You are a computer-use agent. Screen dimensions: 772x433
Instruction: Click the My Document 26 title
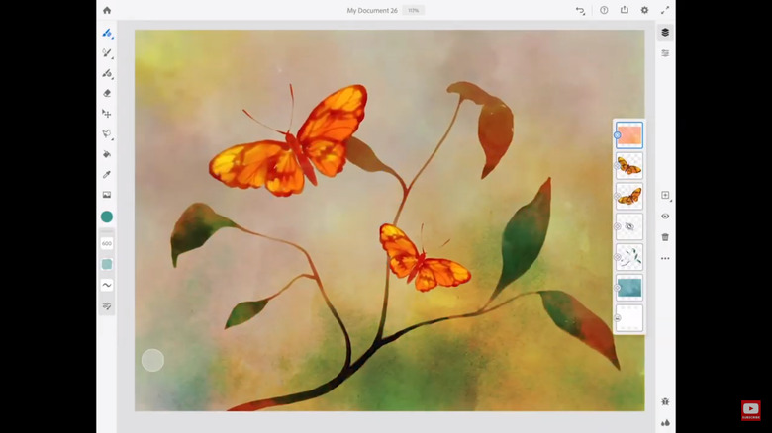[372, 10]
